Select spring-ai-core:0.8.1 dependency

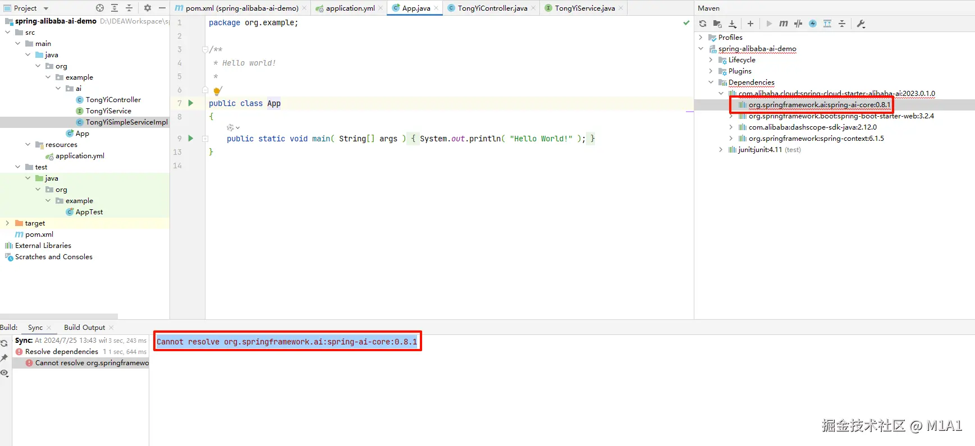tap(819, 105)
